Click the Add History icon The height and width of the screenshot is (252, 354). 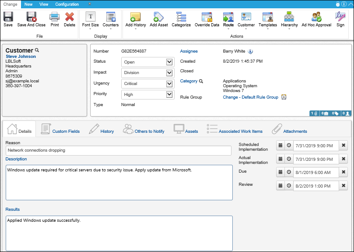click(x=136, y=17)
